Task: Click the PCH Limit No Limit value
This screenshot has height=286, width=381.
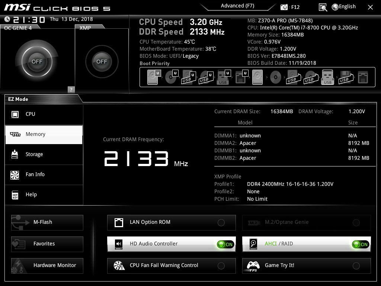Action: [x=257, y=199]
